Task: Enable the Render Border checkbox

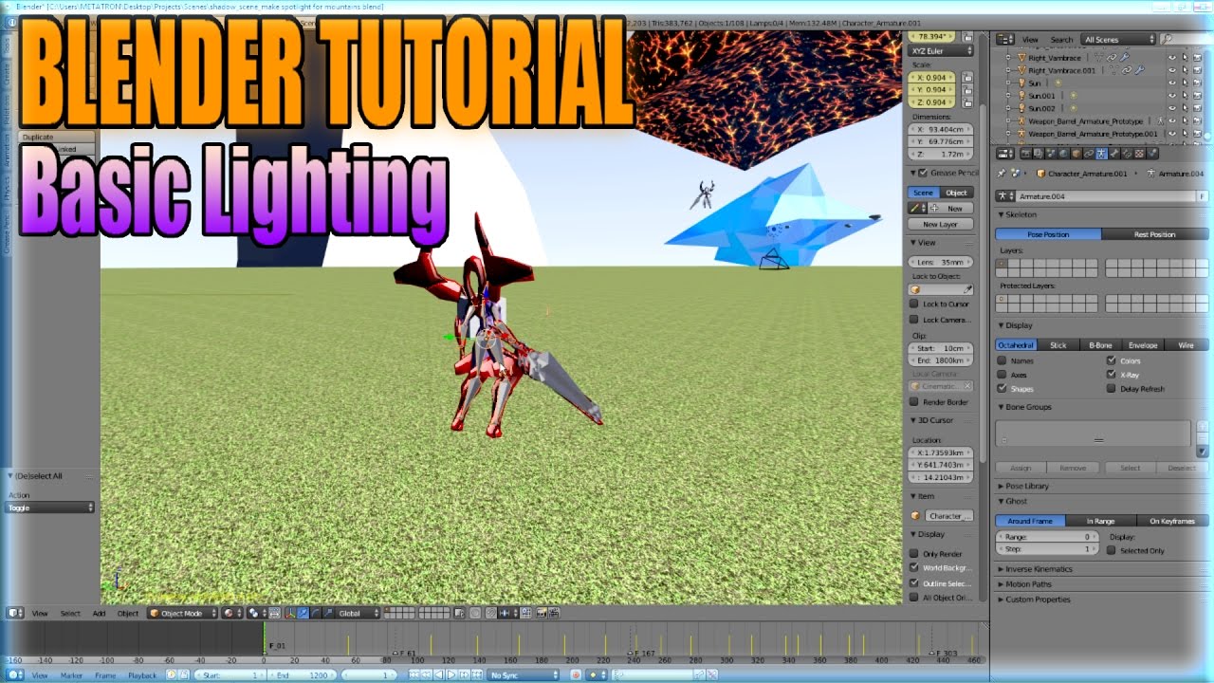Action: click(x=914, y=401)
